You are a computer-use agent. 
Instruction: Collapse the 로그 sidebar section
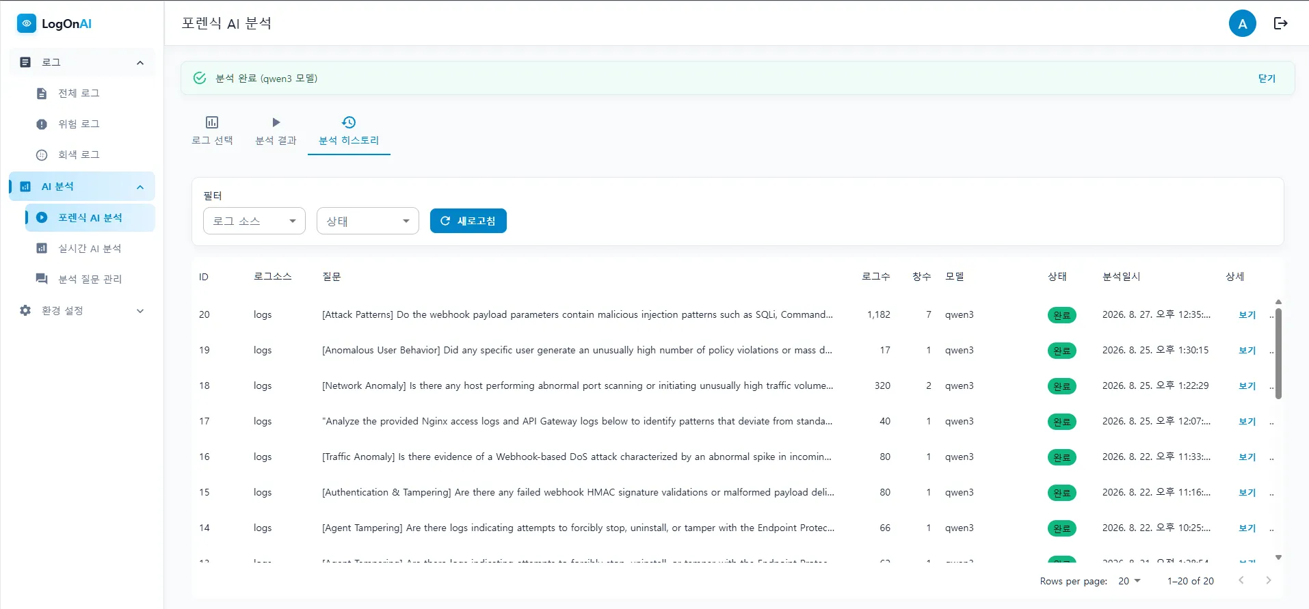(x=140, y=62)
